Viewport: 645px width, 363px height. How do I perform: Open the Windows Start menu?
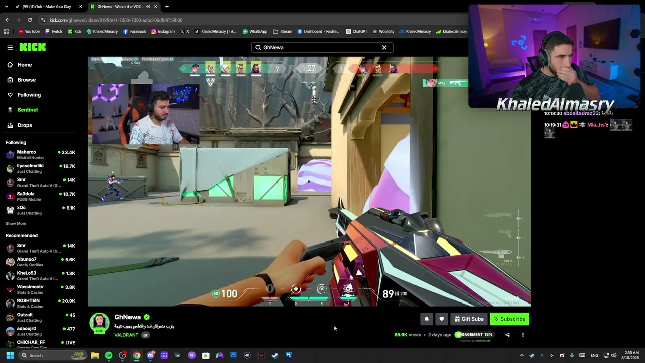pos(10,355)
